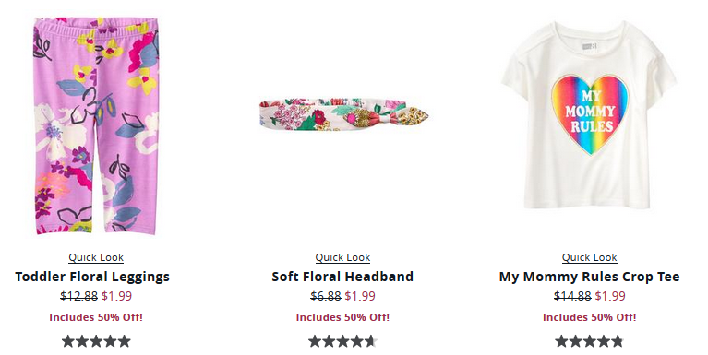Click the crop tee $1.99 sale price
This screenshot has width=708, height=355.
pyautogui.click(x=610, y=296)
